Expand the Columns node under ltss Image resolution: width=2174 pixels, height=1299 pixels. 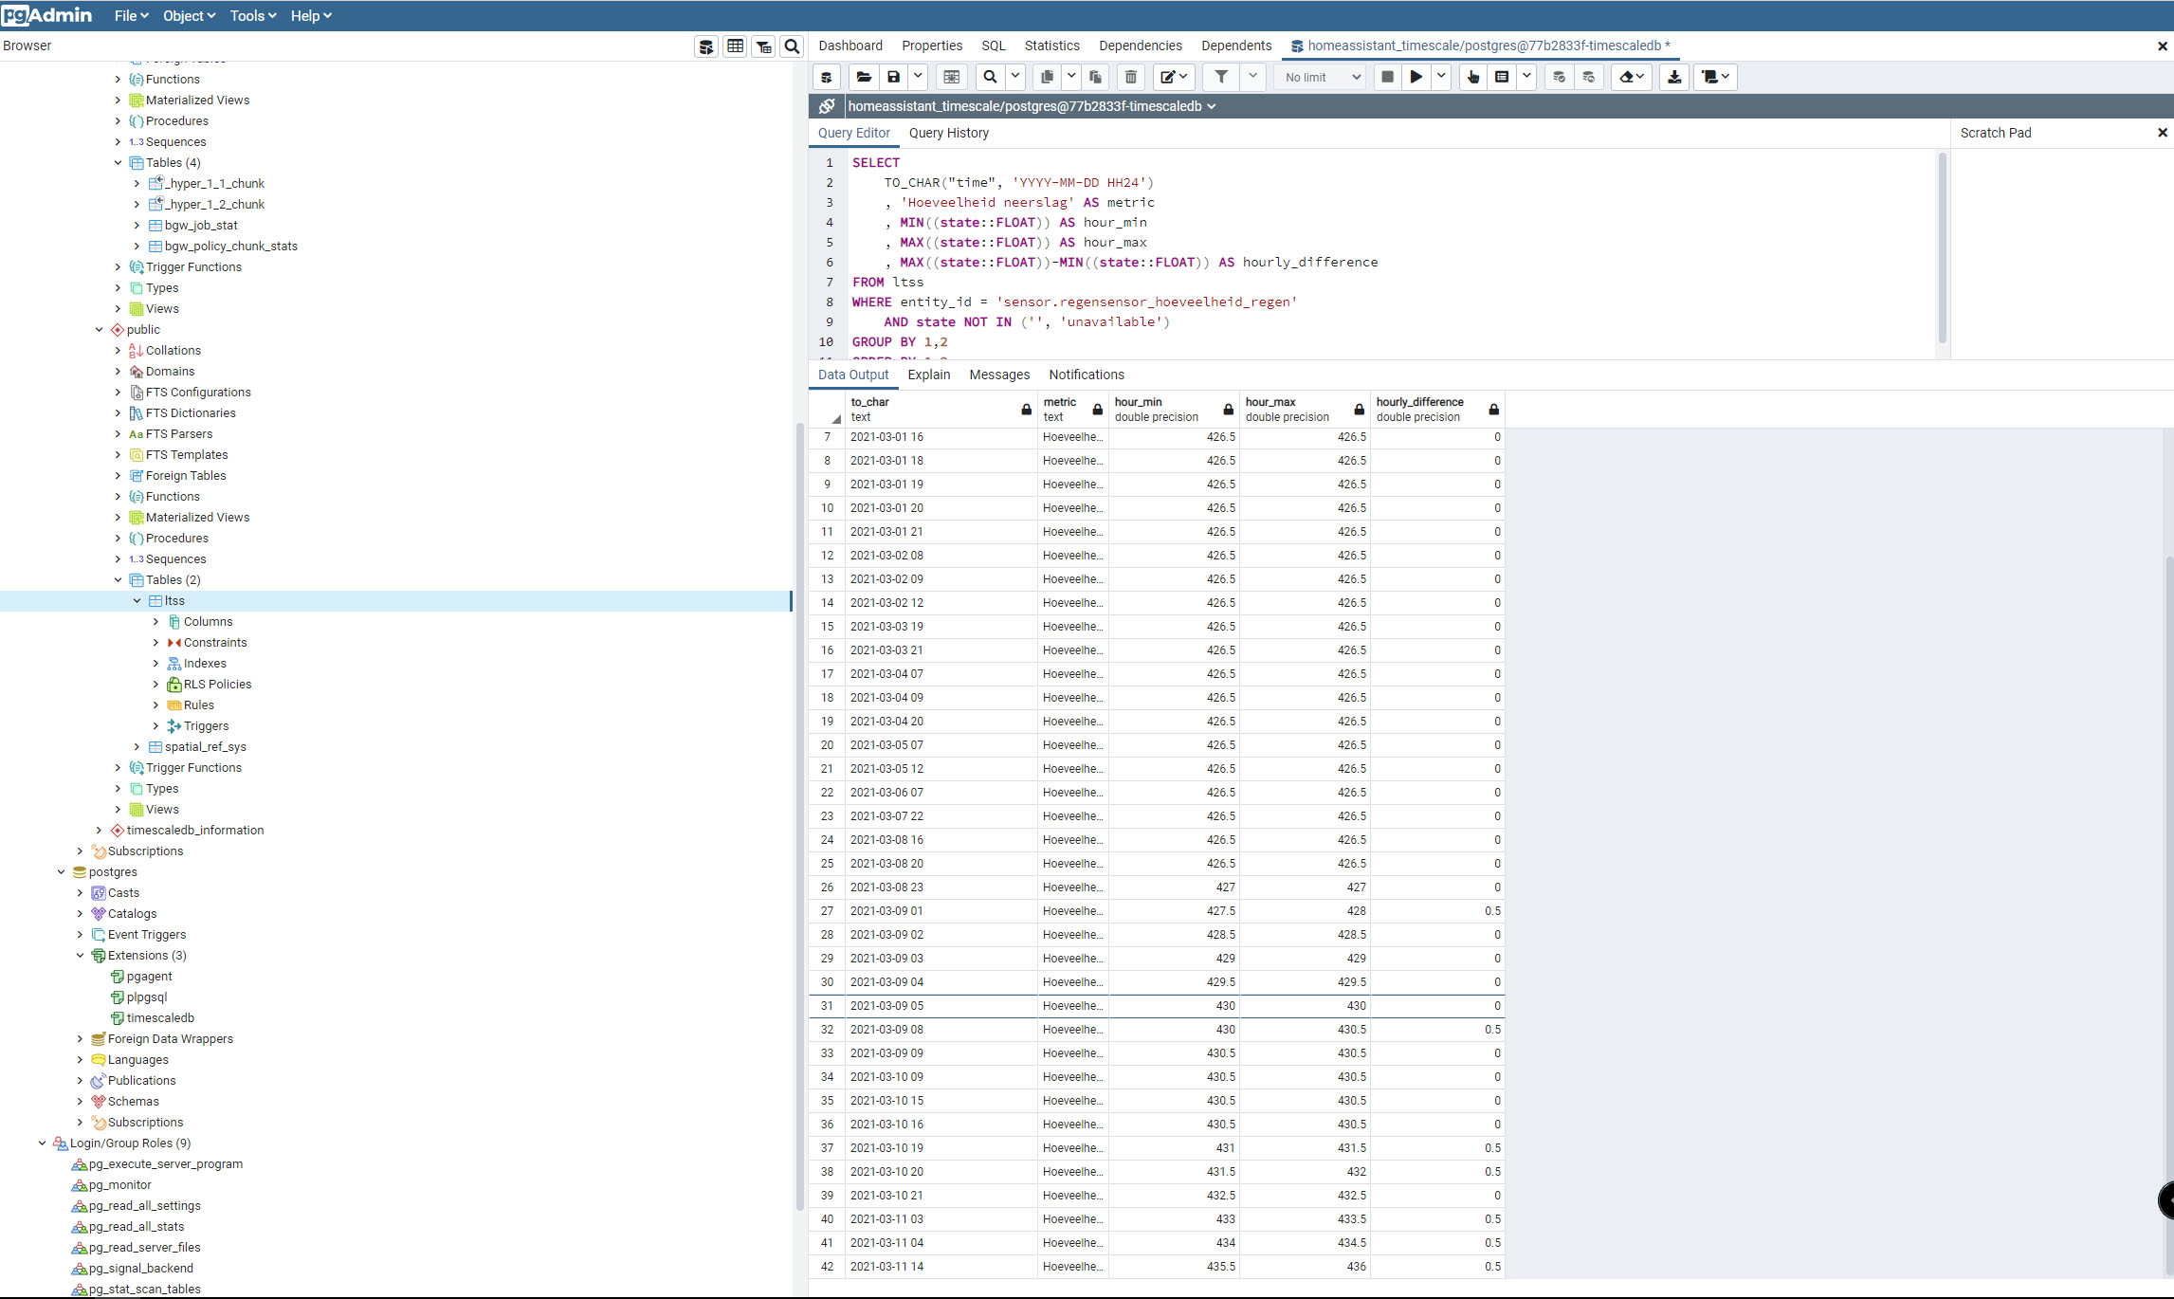tap(155, 621)
